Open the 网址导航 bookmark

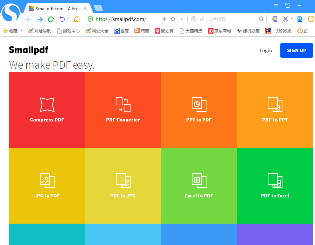point(40,31)
